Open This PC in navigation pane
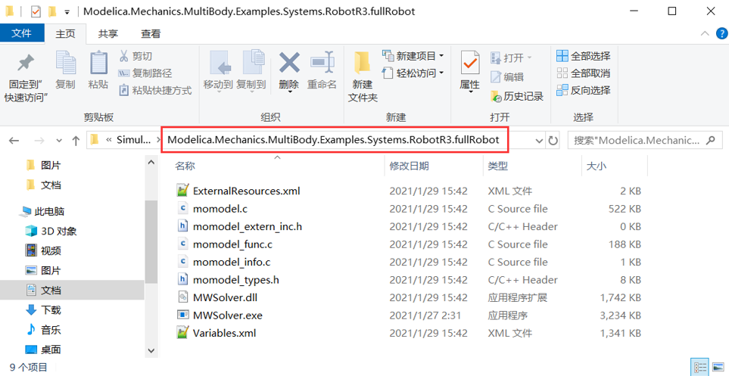The image size is (729, 376). pyautogui.click(x=42, y=212)
